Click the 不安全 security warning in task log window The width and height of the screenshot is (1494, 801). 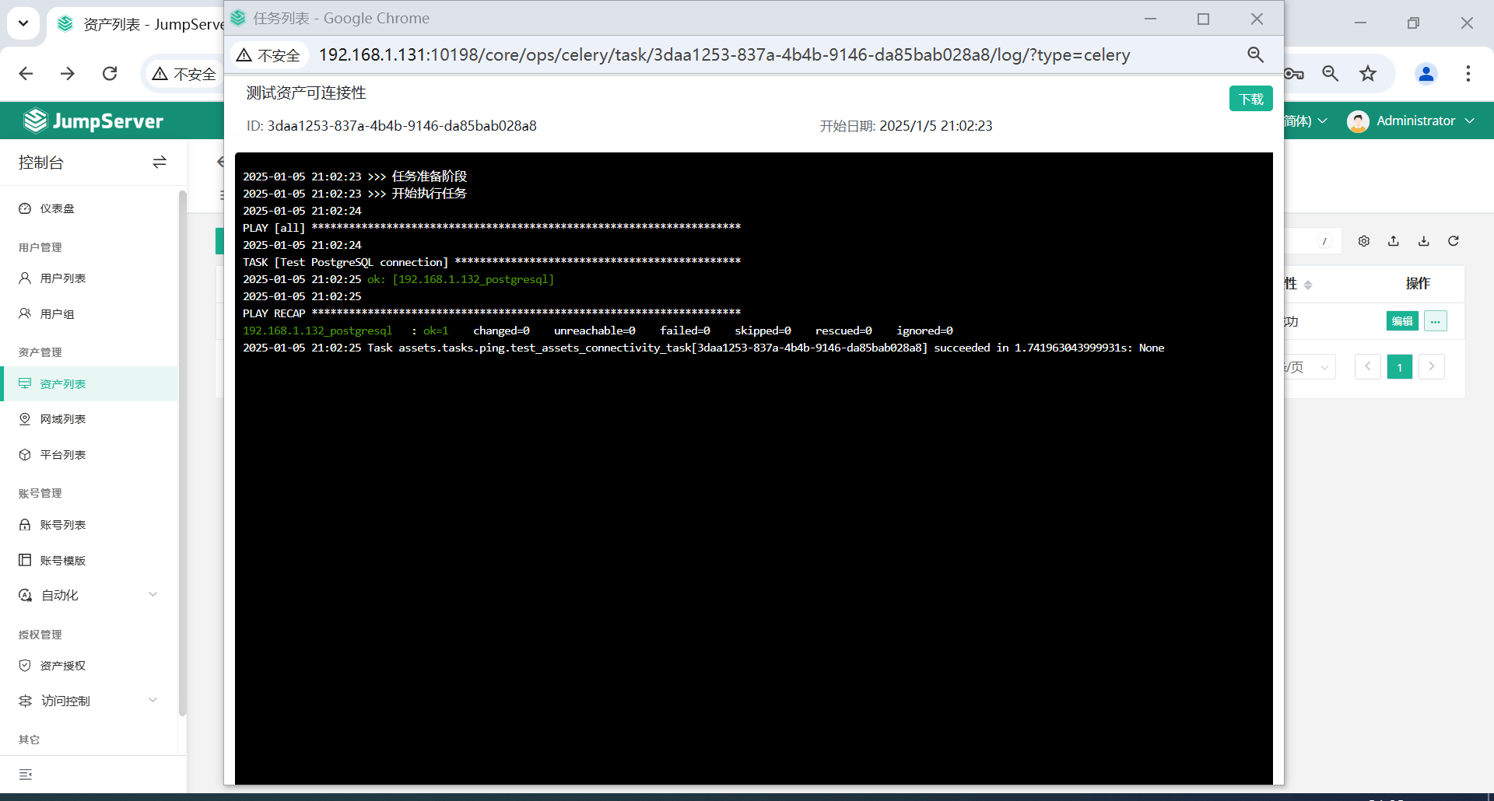pyautogui.click(x=268, y=55)
